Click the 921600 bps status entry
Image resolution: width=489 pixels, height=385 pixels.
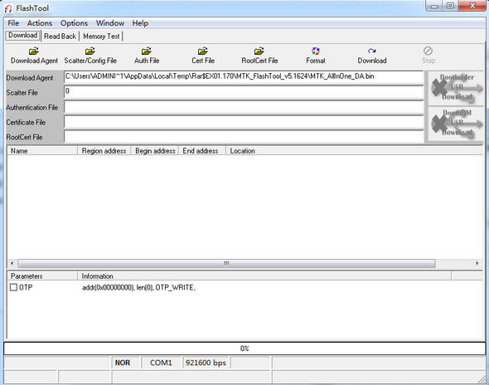point(206,363)
